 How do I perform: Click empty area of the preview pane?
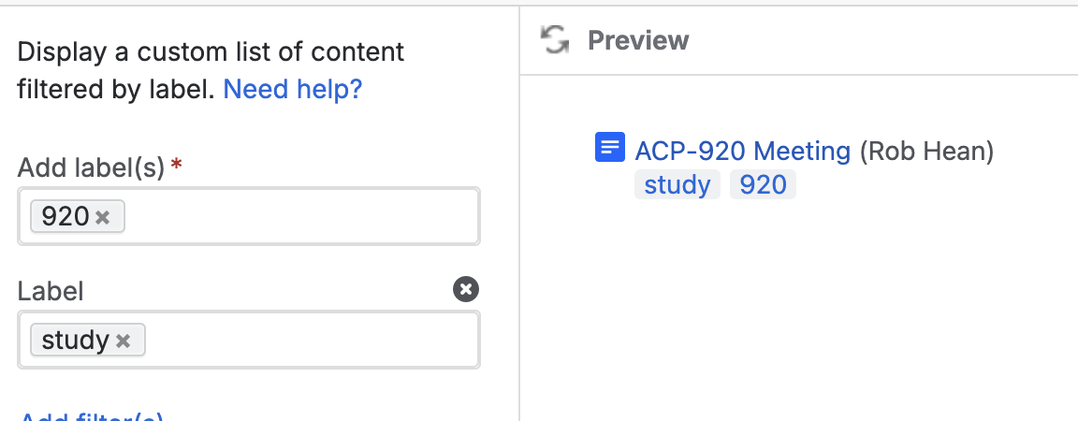tap(795, 309)
